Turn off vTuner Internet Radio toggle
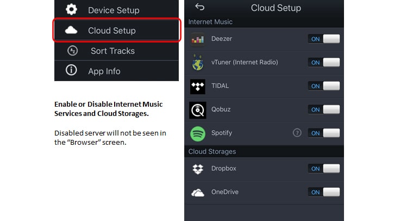The image size is (394, 221). tap(324, 63)
